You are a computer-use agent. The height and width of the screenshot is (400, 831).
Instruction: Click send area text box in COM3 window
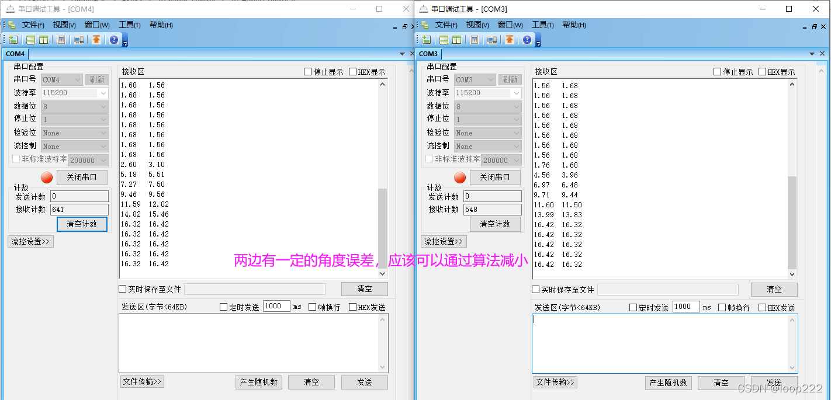pos(664,343)
